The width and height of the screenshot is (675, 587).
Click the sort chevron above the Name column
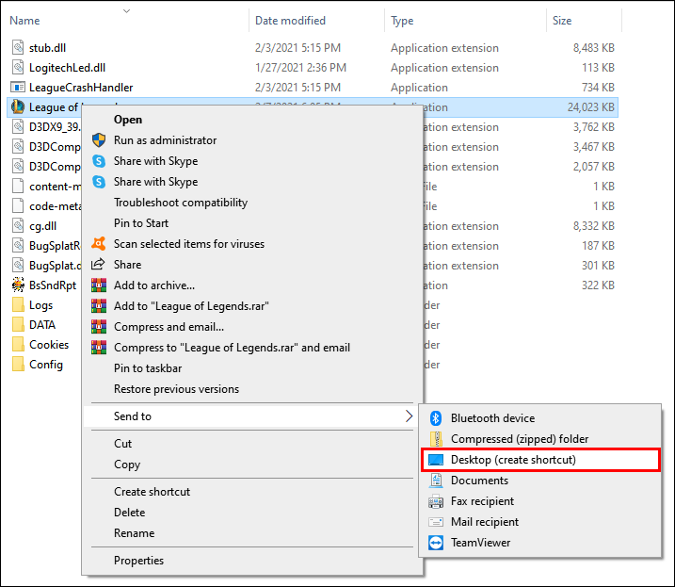[127, 10]
